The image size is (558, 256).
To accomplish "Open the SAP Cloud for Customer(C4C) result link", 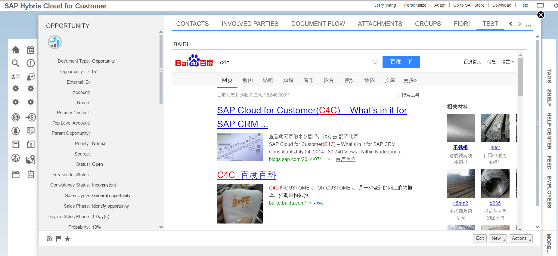I will [x=312, y=117].
